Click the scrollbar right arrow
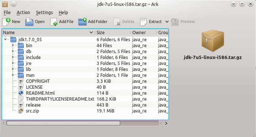 pyautogui.click(x=166, y=124)
